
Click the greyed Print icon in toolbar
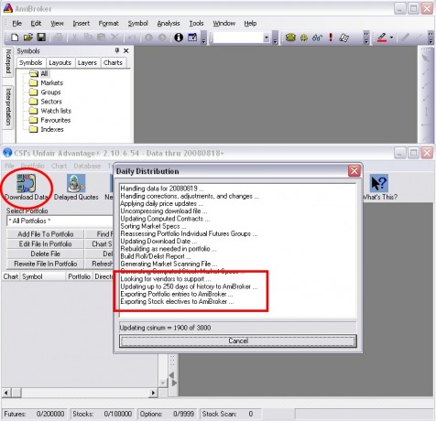58,38
